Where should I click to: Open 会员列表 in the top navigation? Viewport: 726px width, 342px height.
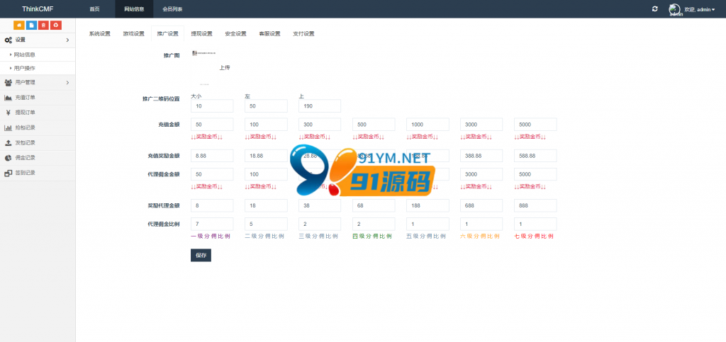coord(172,8)
